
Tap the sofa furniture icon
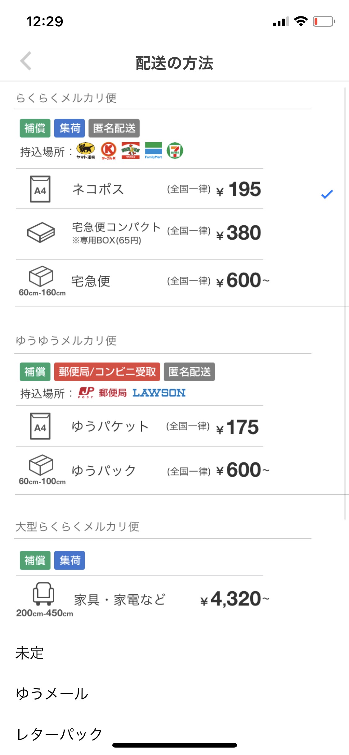point(43,594)
